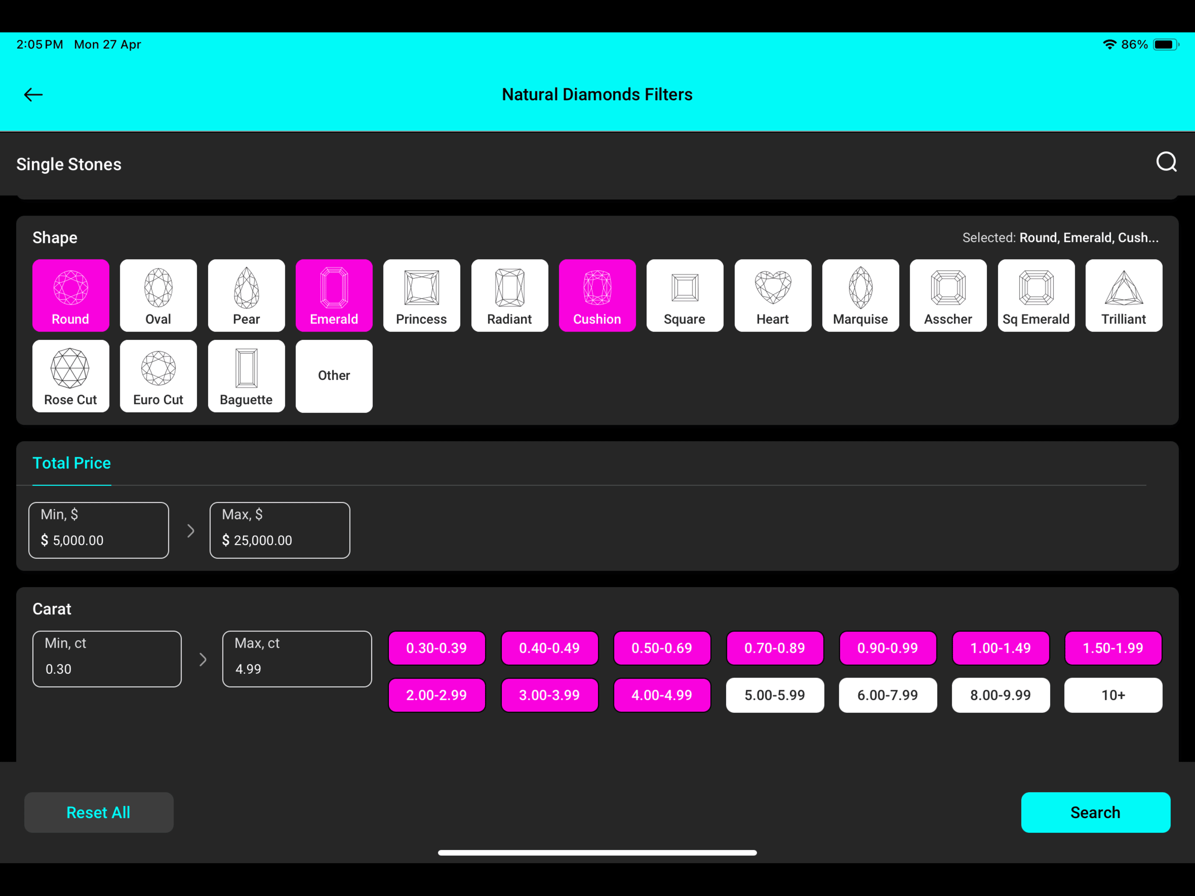This screenshot has height=896, width=1195.
Task: Toggle carat range 1.00-1.49
Action: pos(1000,647)
